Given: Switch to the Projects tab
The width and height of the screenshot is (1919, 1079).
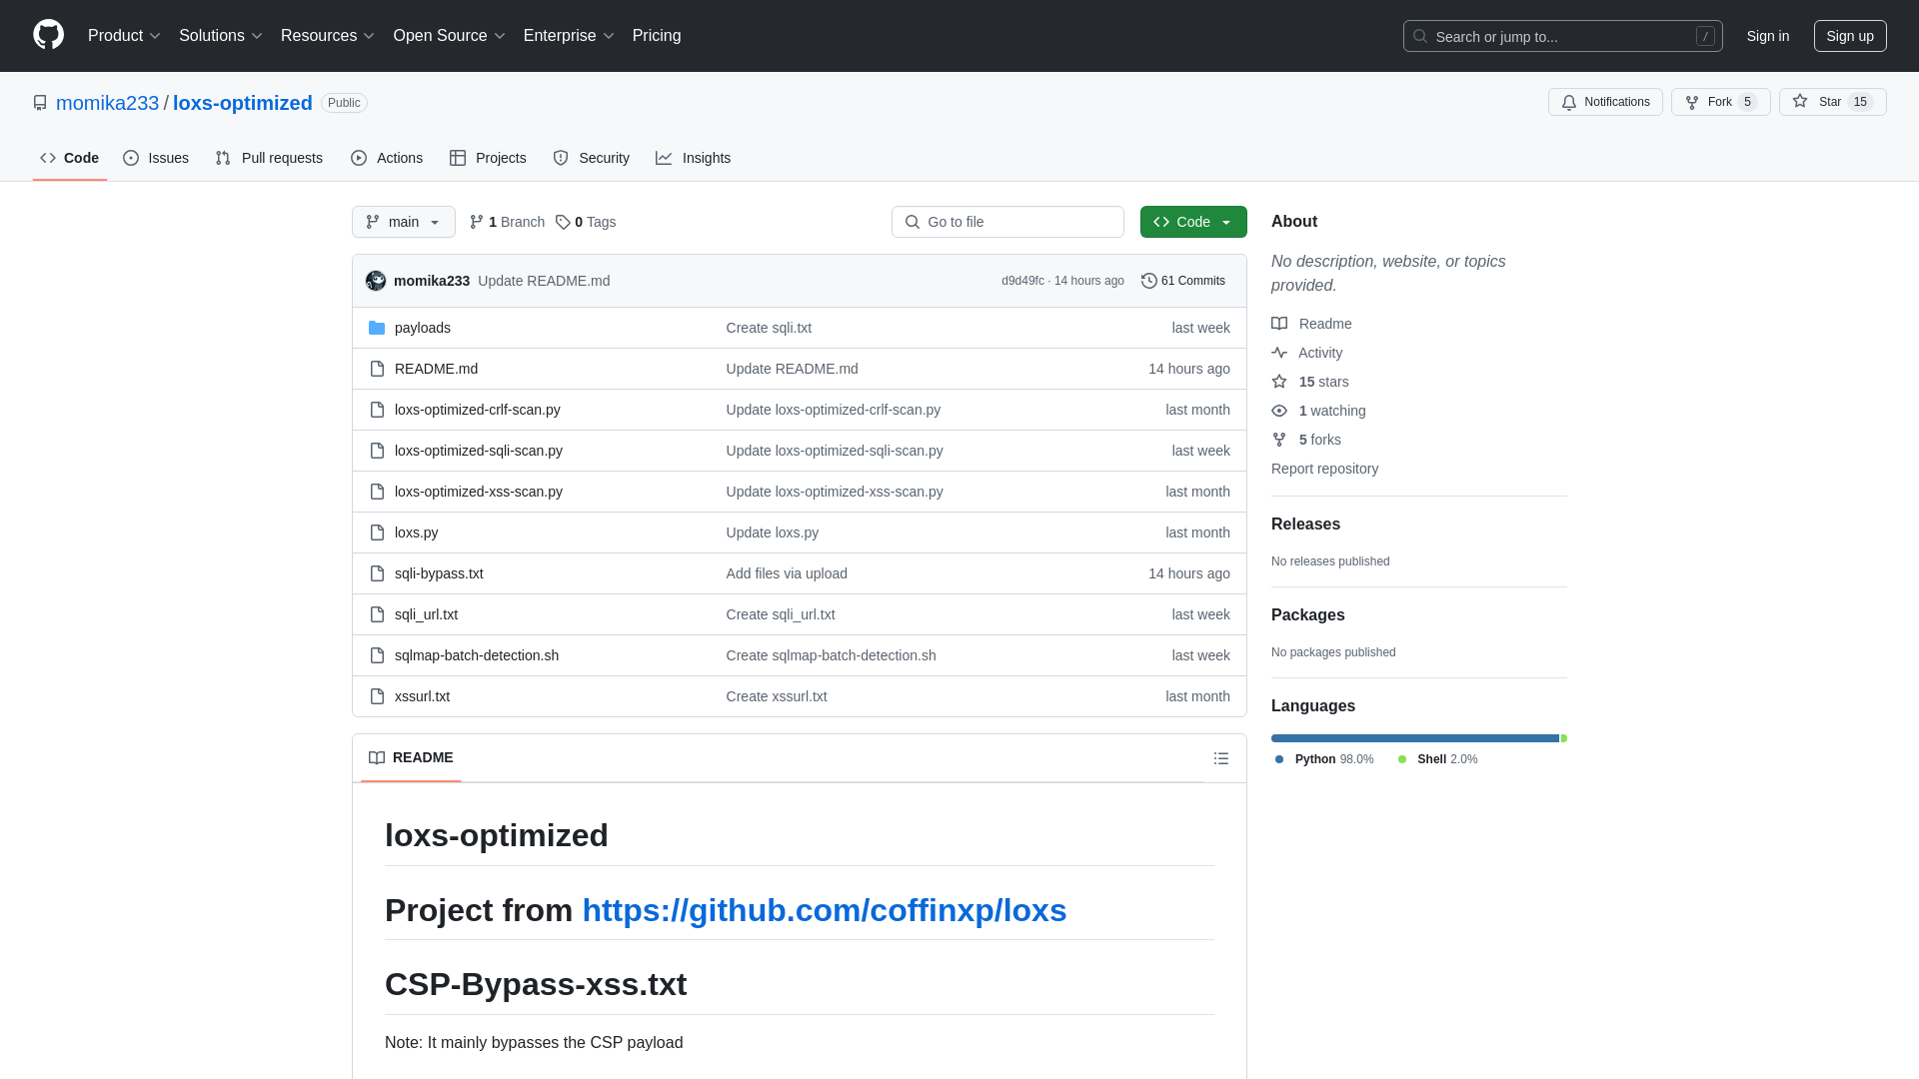Looking at the screenshot, I should (488, 158).
